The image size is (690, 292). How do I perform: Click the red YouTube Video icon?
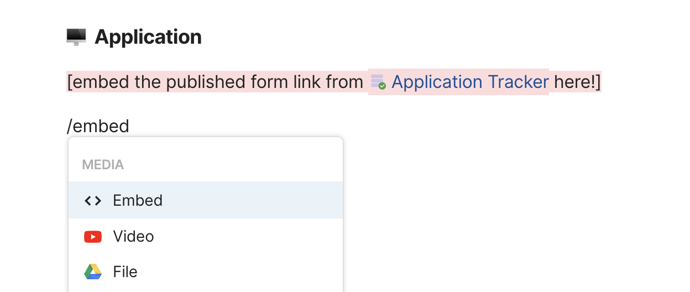coord(93,237)
